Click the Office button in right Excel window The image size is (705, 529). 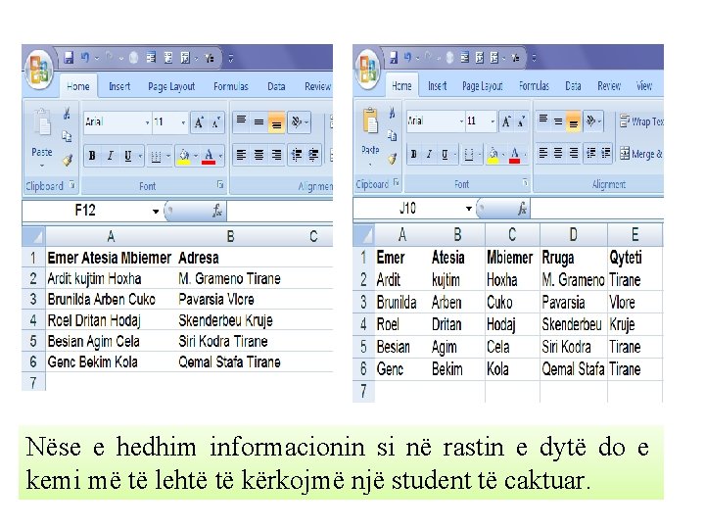click(x=368, y=70)
